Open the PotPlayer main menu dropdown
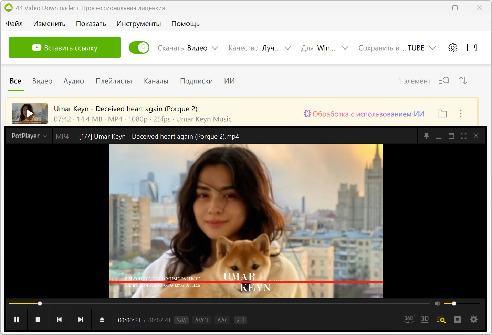This screenshot has width=492, height=335. [29, 136]
